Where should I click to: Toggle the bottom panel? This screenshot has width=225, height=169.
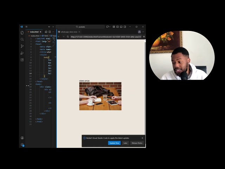(121, 27)
